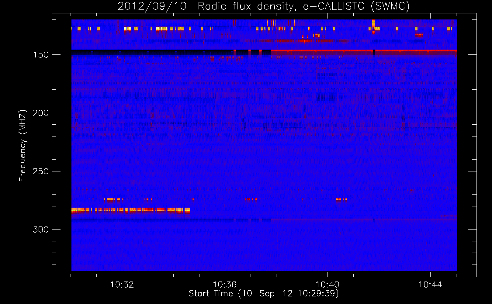The image size is (492, 304).
Task: Click the 10:40 time tick label
Action: [x=327, y=285]
